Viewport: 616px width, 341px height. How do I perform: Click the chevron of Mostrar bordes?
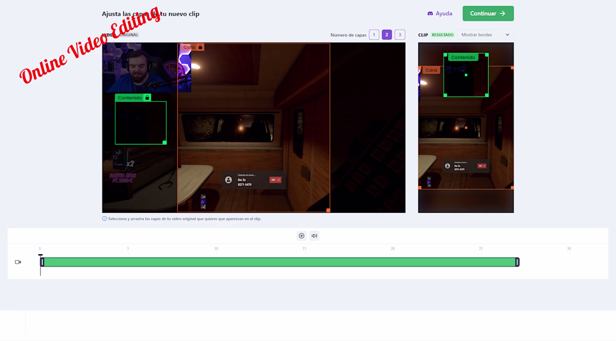(x=507, y=35)
